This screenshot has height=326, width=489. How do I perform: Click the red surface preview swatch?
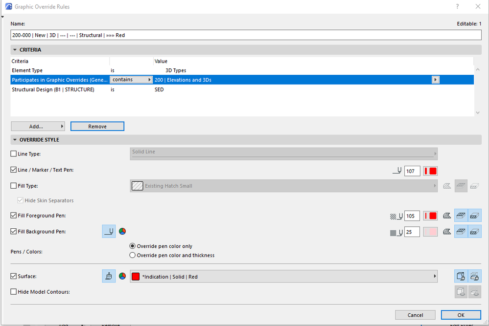pos(136,277)
